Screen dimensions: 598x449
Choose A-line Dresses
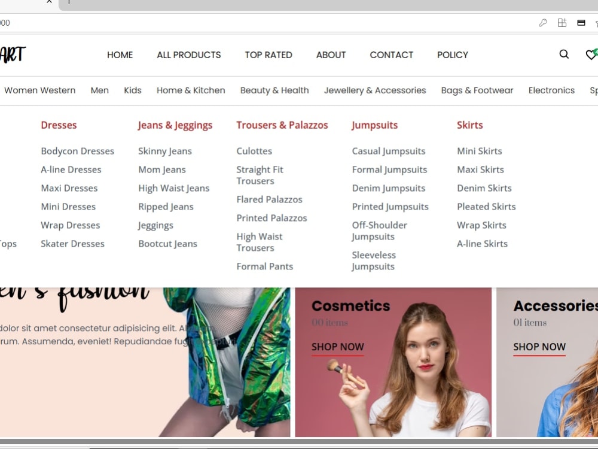[71, 169]
